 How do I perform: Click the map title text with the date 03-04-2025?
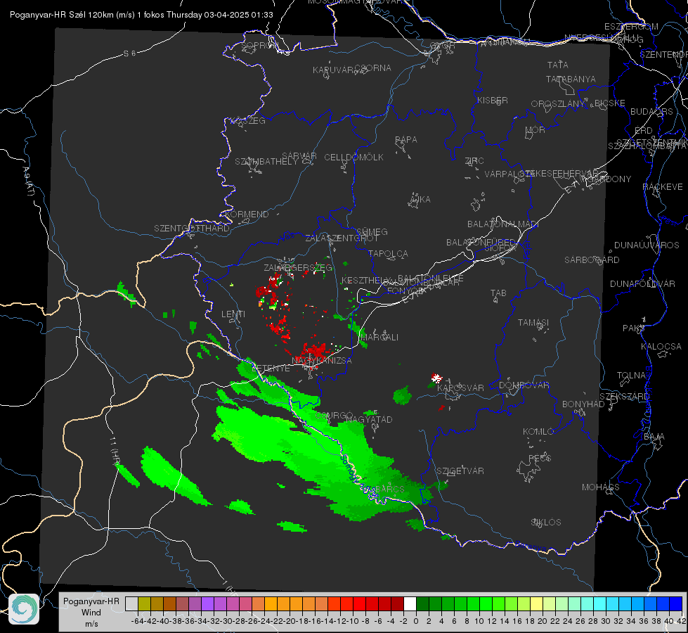tap(141, 15)
